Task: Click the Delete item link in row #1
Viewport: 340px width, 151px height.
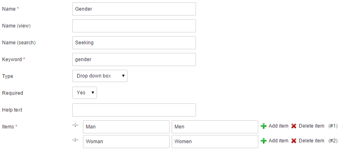Action: [x=312, y=126]
